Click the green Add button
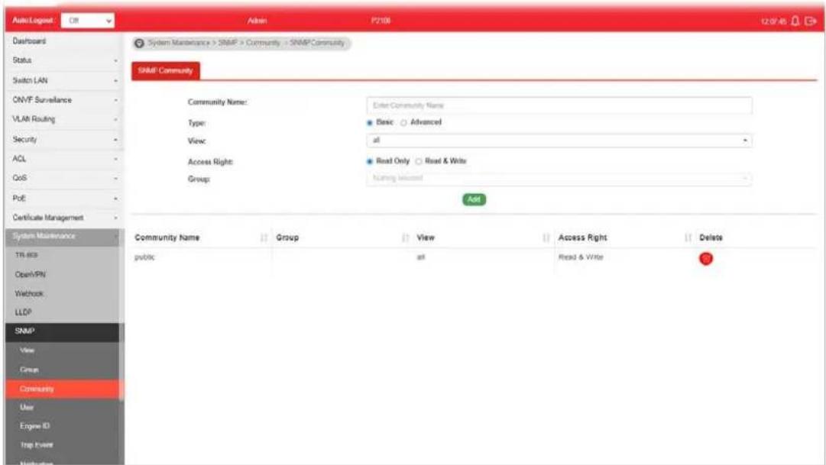Screen dimensions: 826x465 point(474,199)
